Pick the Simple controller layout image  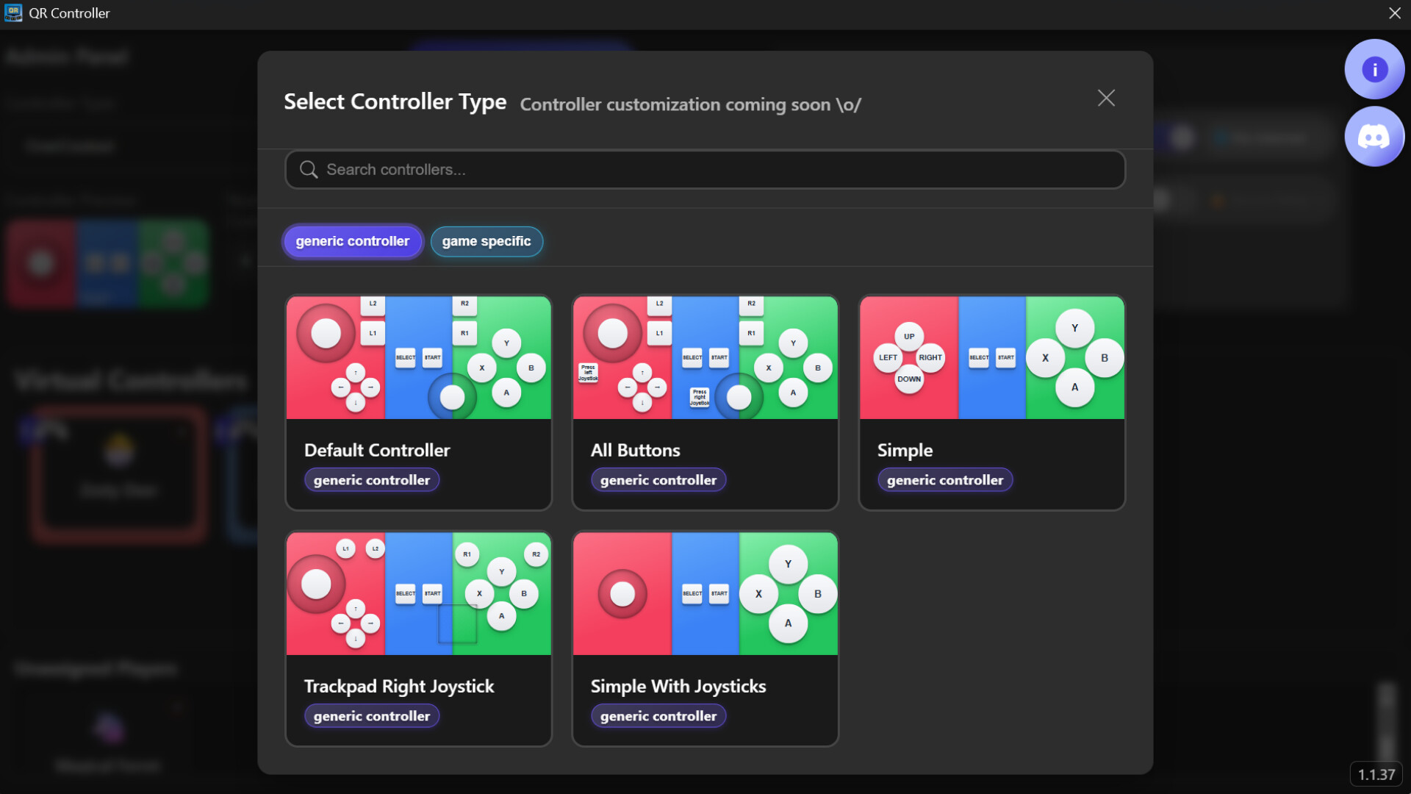coord(991,357)
